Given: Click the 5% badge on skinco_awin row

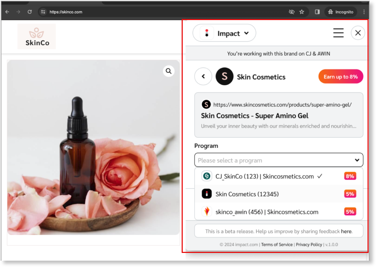Looking at the screenshot, I should tap(350, 212).
